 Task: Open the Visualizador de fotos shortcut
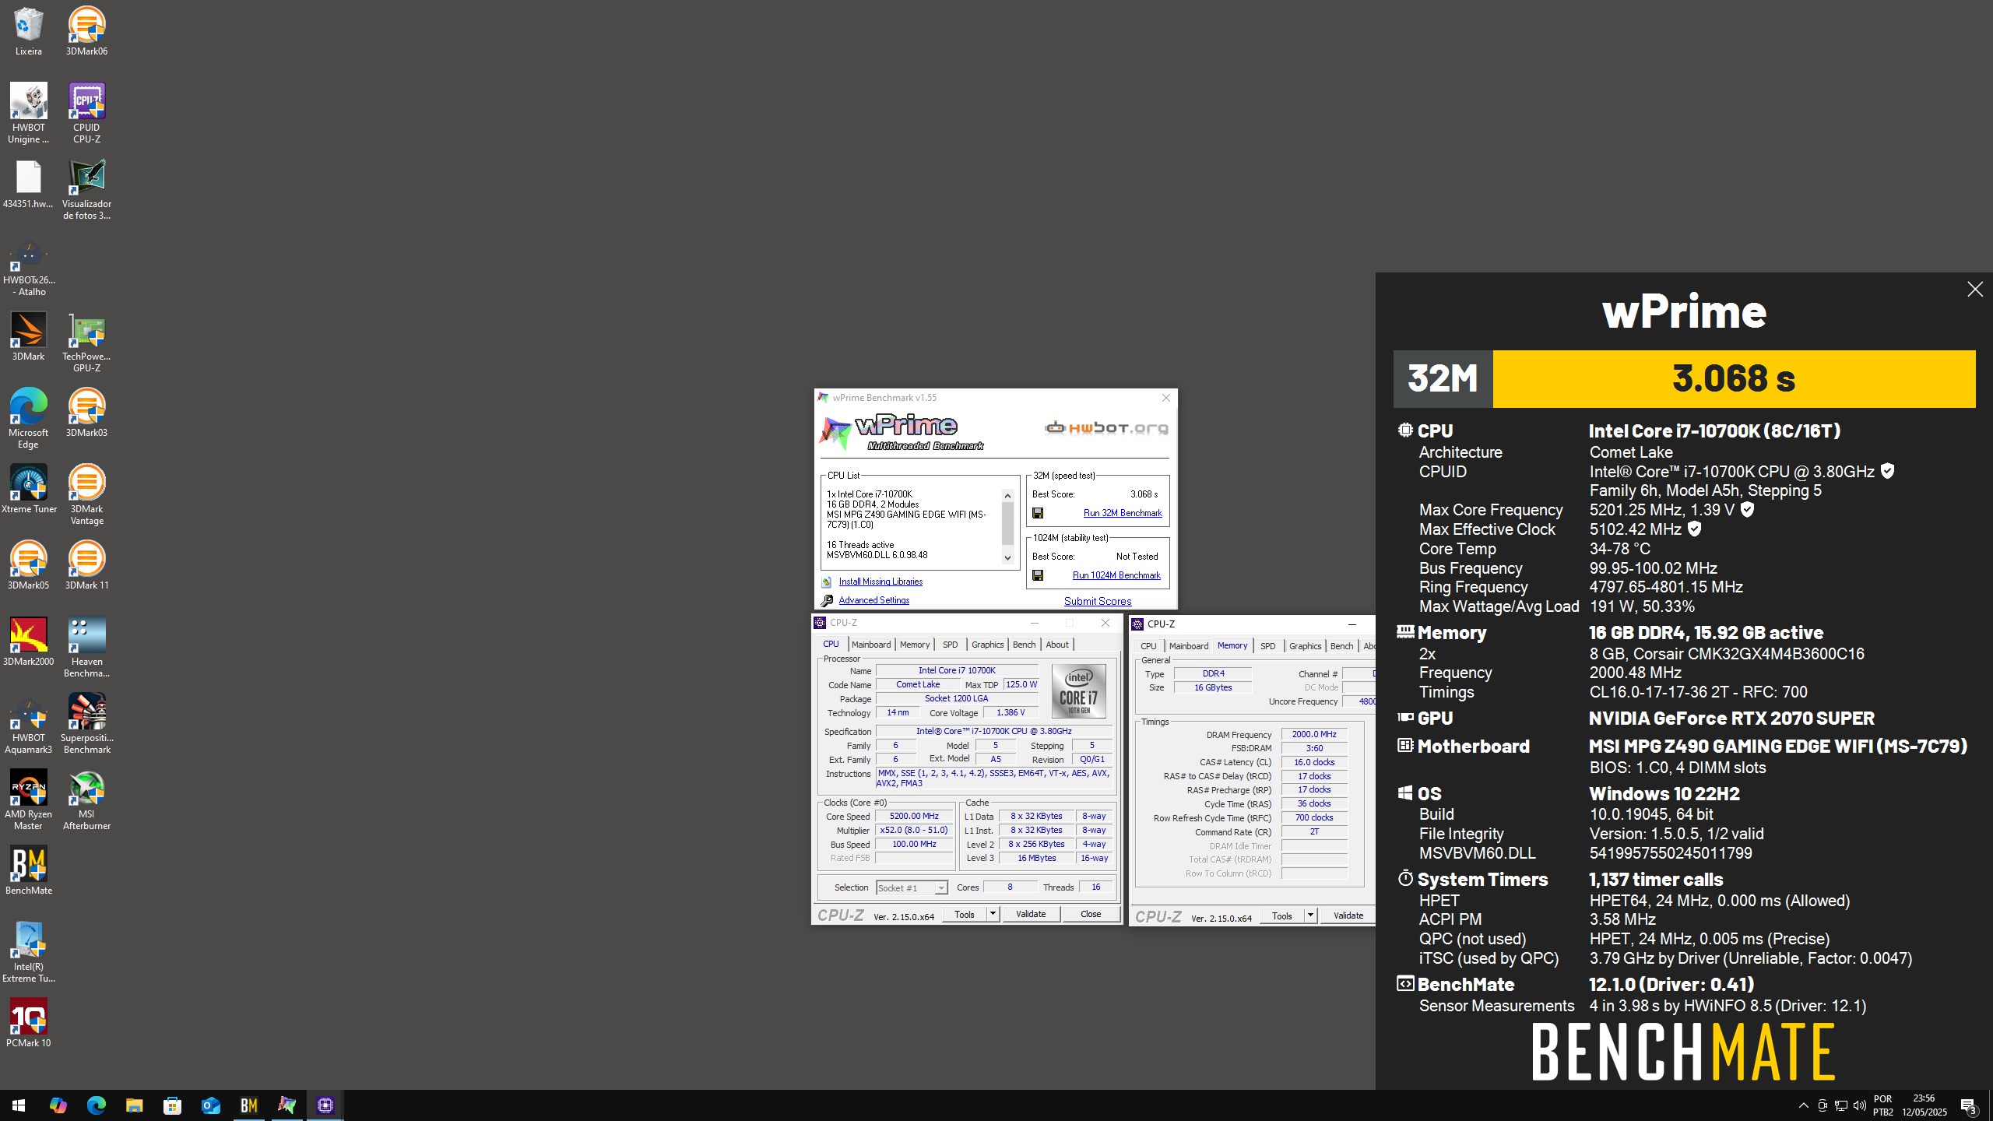coord(86,189)
